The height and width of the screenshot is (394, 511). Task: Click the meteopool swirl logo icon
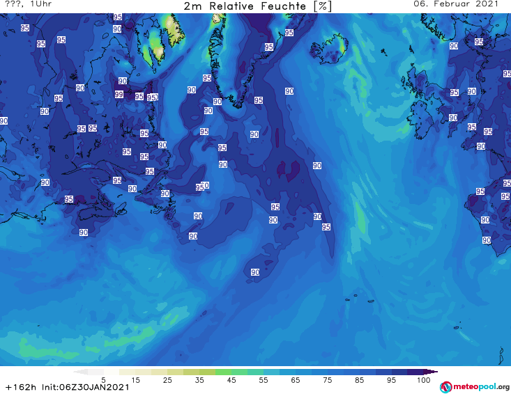(x=446, y=387)
